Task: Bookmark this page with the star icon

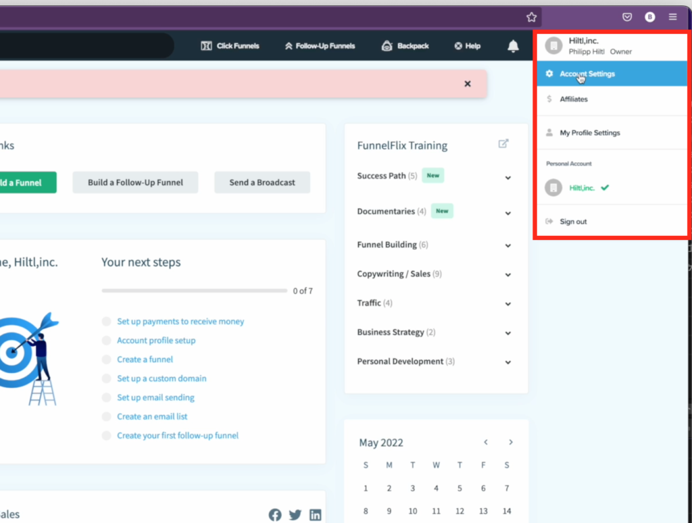Action: pos(531,17)
